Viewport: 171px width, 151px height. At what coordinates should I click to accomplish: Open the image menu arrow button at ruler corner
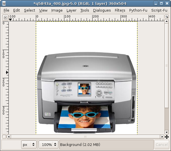click(x=5, y=17)
